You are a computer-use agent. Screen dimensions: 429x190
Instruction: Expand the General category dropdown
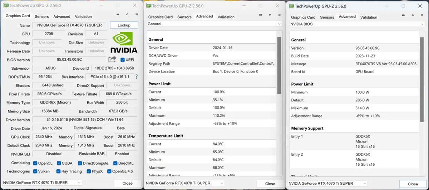point(214,24)
